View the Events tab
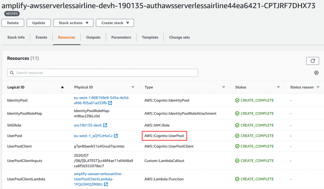Image resolution: width=324 pixels, height=189 pixels. tap(41, 37)
